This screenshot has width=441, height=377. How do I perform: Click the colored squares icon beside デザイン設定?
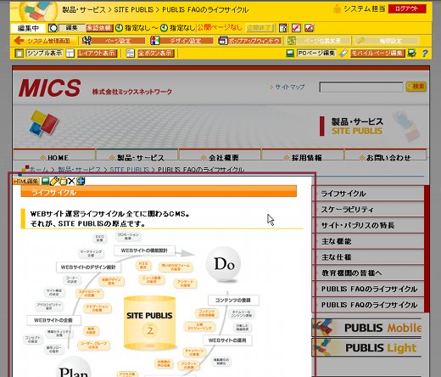pyautogui.click(x=154, y=41)
